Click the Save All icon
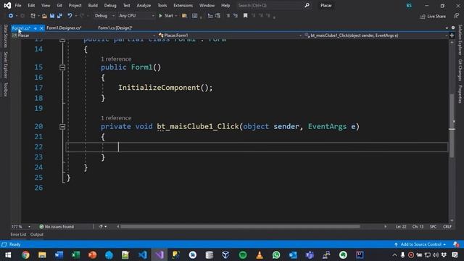This screenshot has height=261, width=464. 59,16
